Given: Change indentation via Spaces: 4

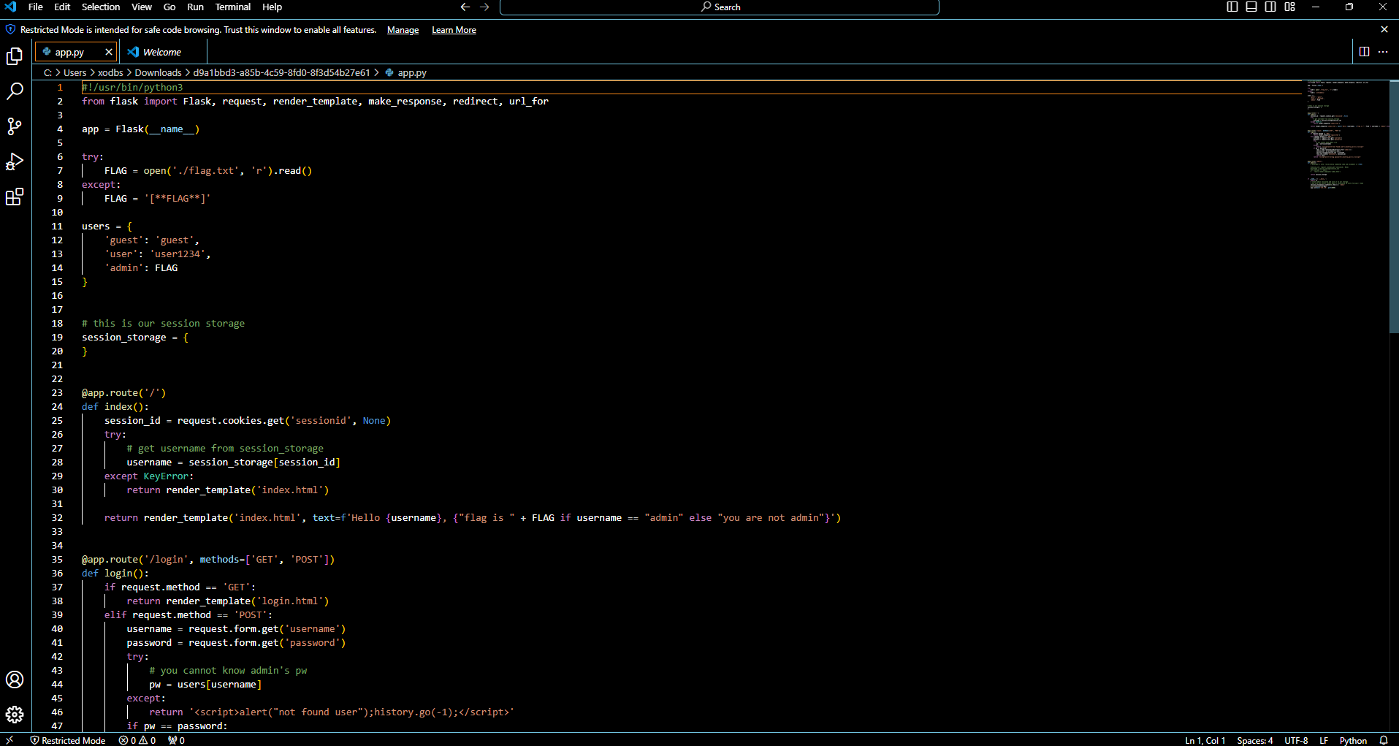Looking at the screenshot, I should click(x=1254, y=740).
